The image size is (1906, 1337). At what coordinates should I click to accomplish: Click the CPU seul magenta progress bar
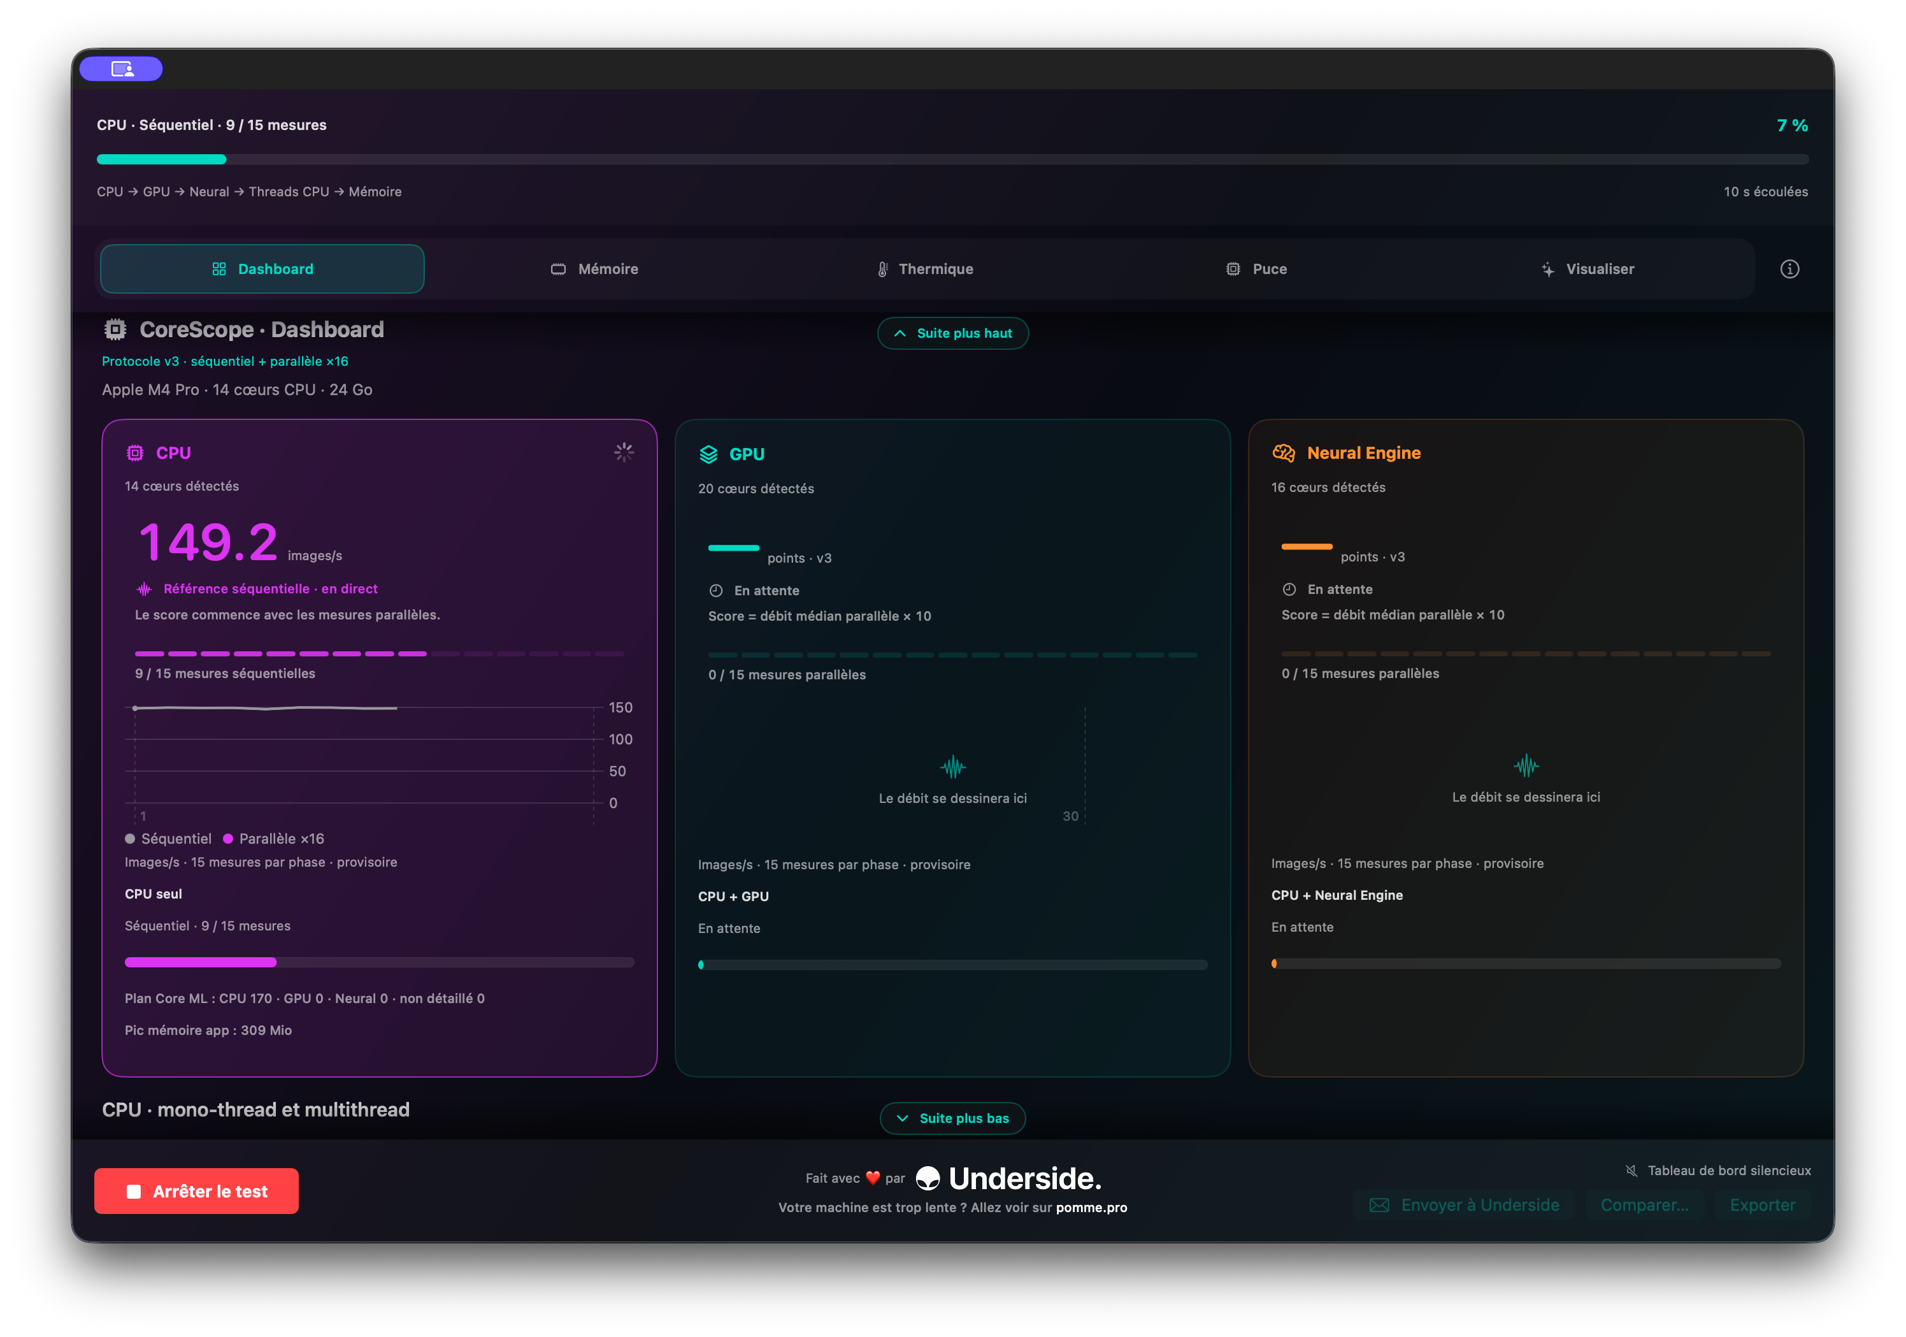(380, 962)
